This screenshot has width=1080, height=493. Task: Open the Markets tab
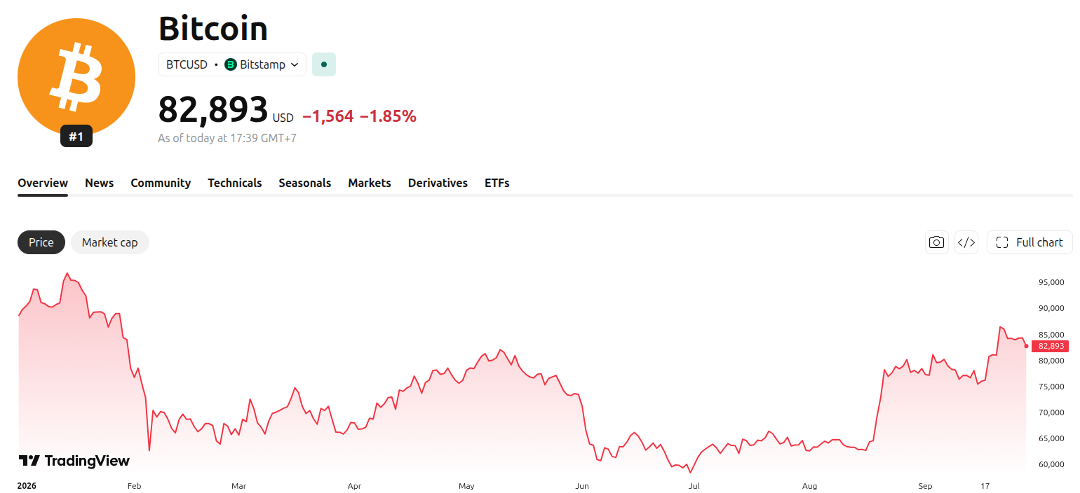pyautogui.click(x=370, y=183)
